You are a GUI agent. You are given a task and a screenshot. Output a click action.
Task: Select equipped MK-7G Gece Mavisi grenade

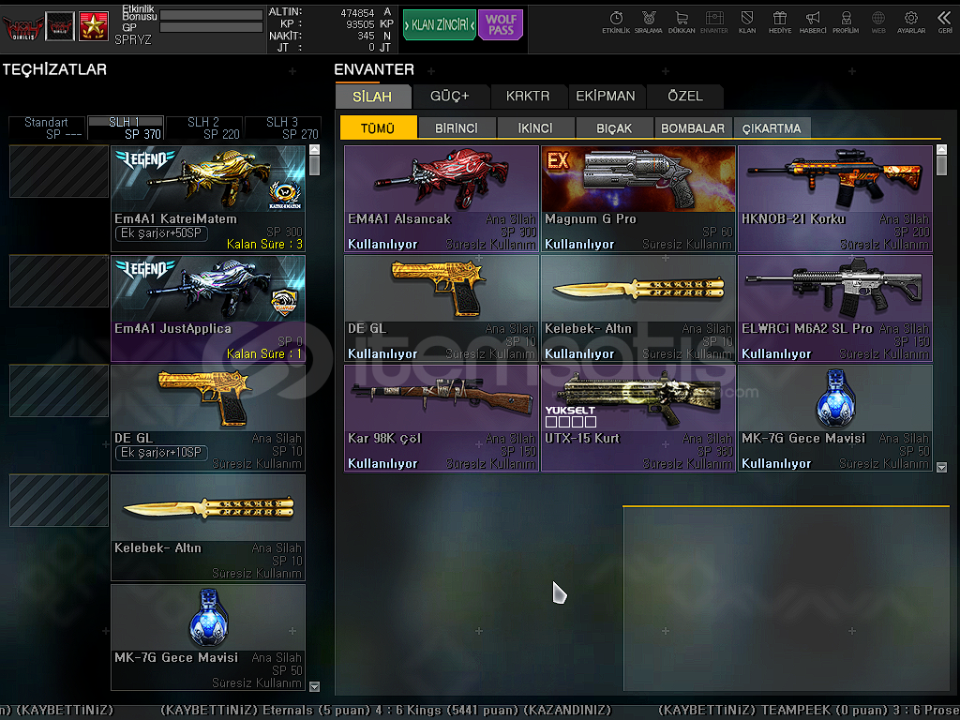pyautogui.click(x=208, y=637)
